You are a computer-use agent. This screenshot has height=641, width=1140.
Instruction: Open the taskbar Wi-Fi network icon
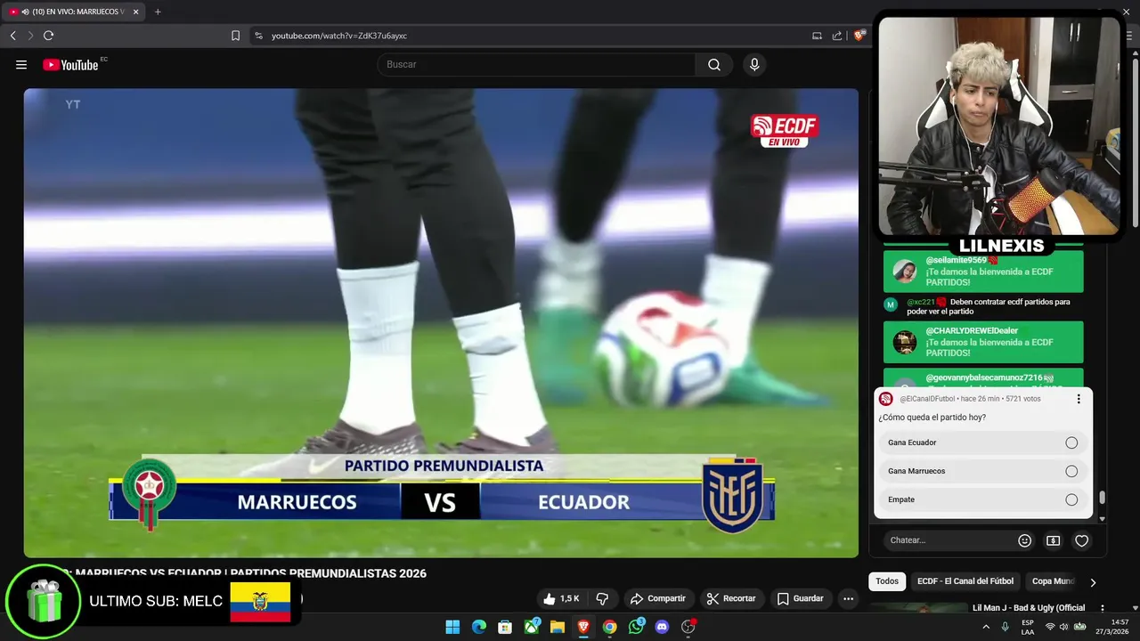point(1050,627)
